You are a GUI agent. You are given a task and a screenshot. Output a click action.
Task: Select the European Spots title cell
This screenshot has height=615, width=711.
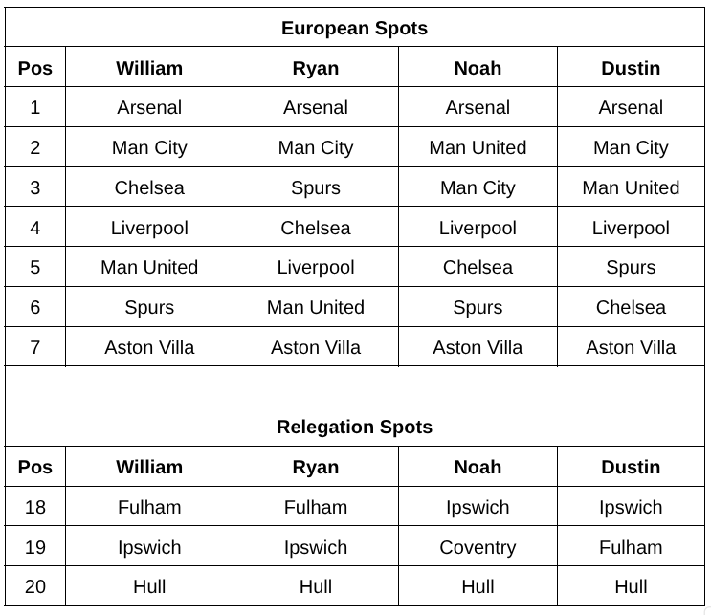click(355, 27)
